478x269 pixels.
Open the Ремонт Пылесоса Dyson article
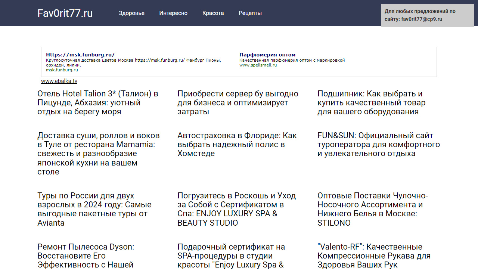click(86, 256)
